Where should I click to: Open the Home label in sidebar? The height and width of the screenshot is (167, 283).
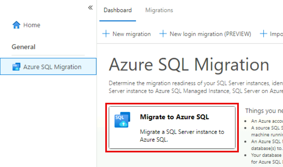tap(32, 25)
